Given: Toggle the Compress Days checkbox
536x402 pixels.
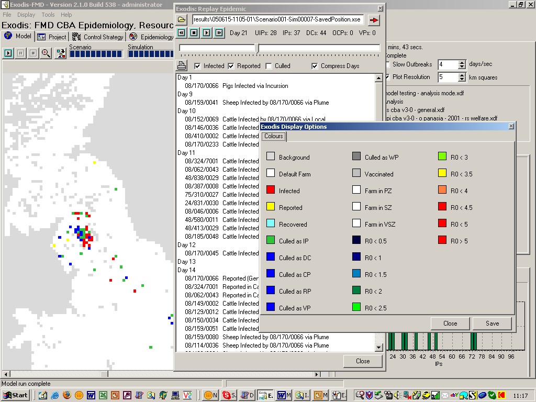Looking at the screenshot, I should point(315,66).
